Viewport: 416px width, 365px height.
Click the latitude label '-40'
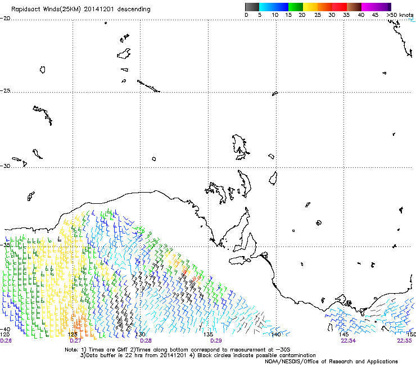tap(5, 330)
